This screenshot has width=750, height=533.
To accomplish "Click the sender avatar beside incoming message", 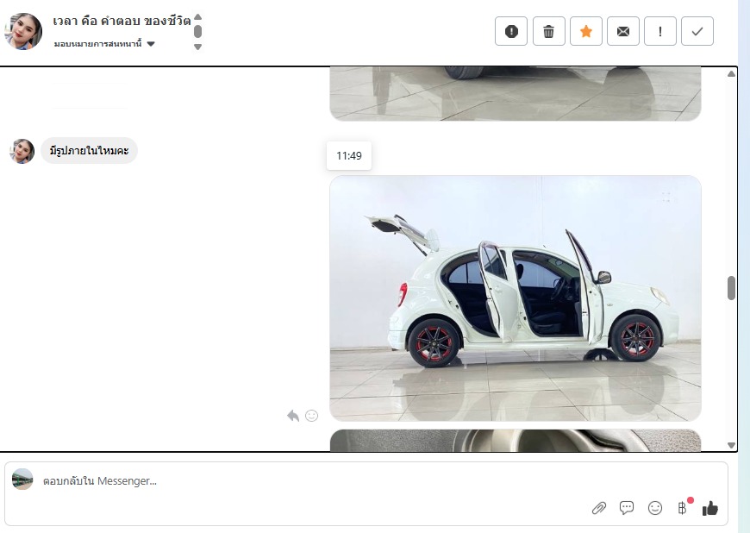I will tap(22, 151).
